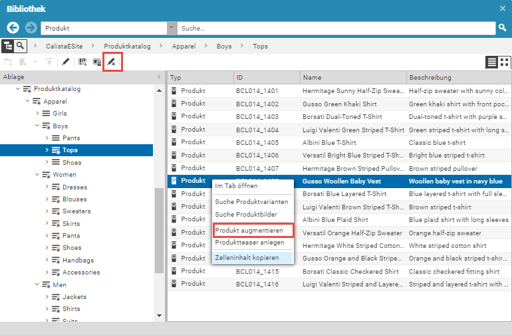Click the pencil edit icon in toolbar

coord(66,62)
